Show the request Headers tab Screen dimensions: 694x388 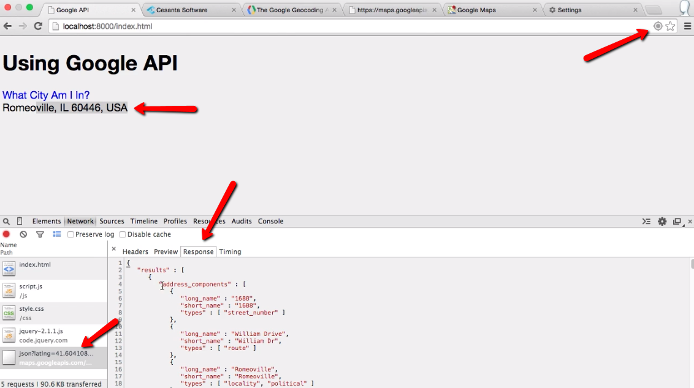[135, 252]
